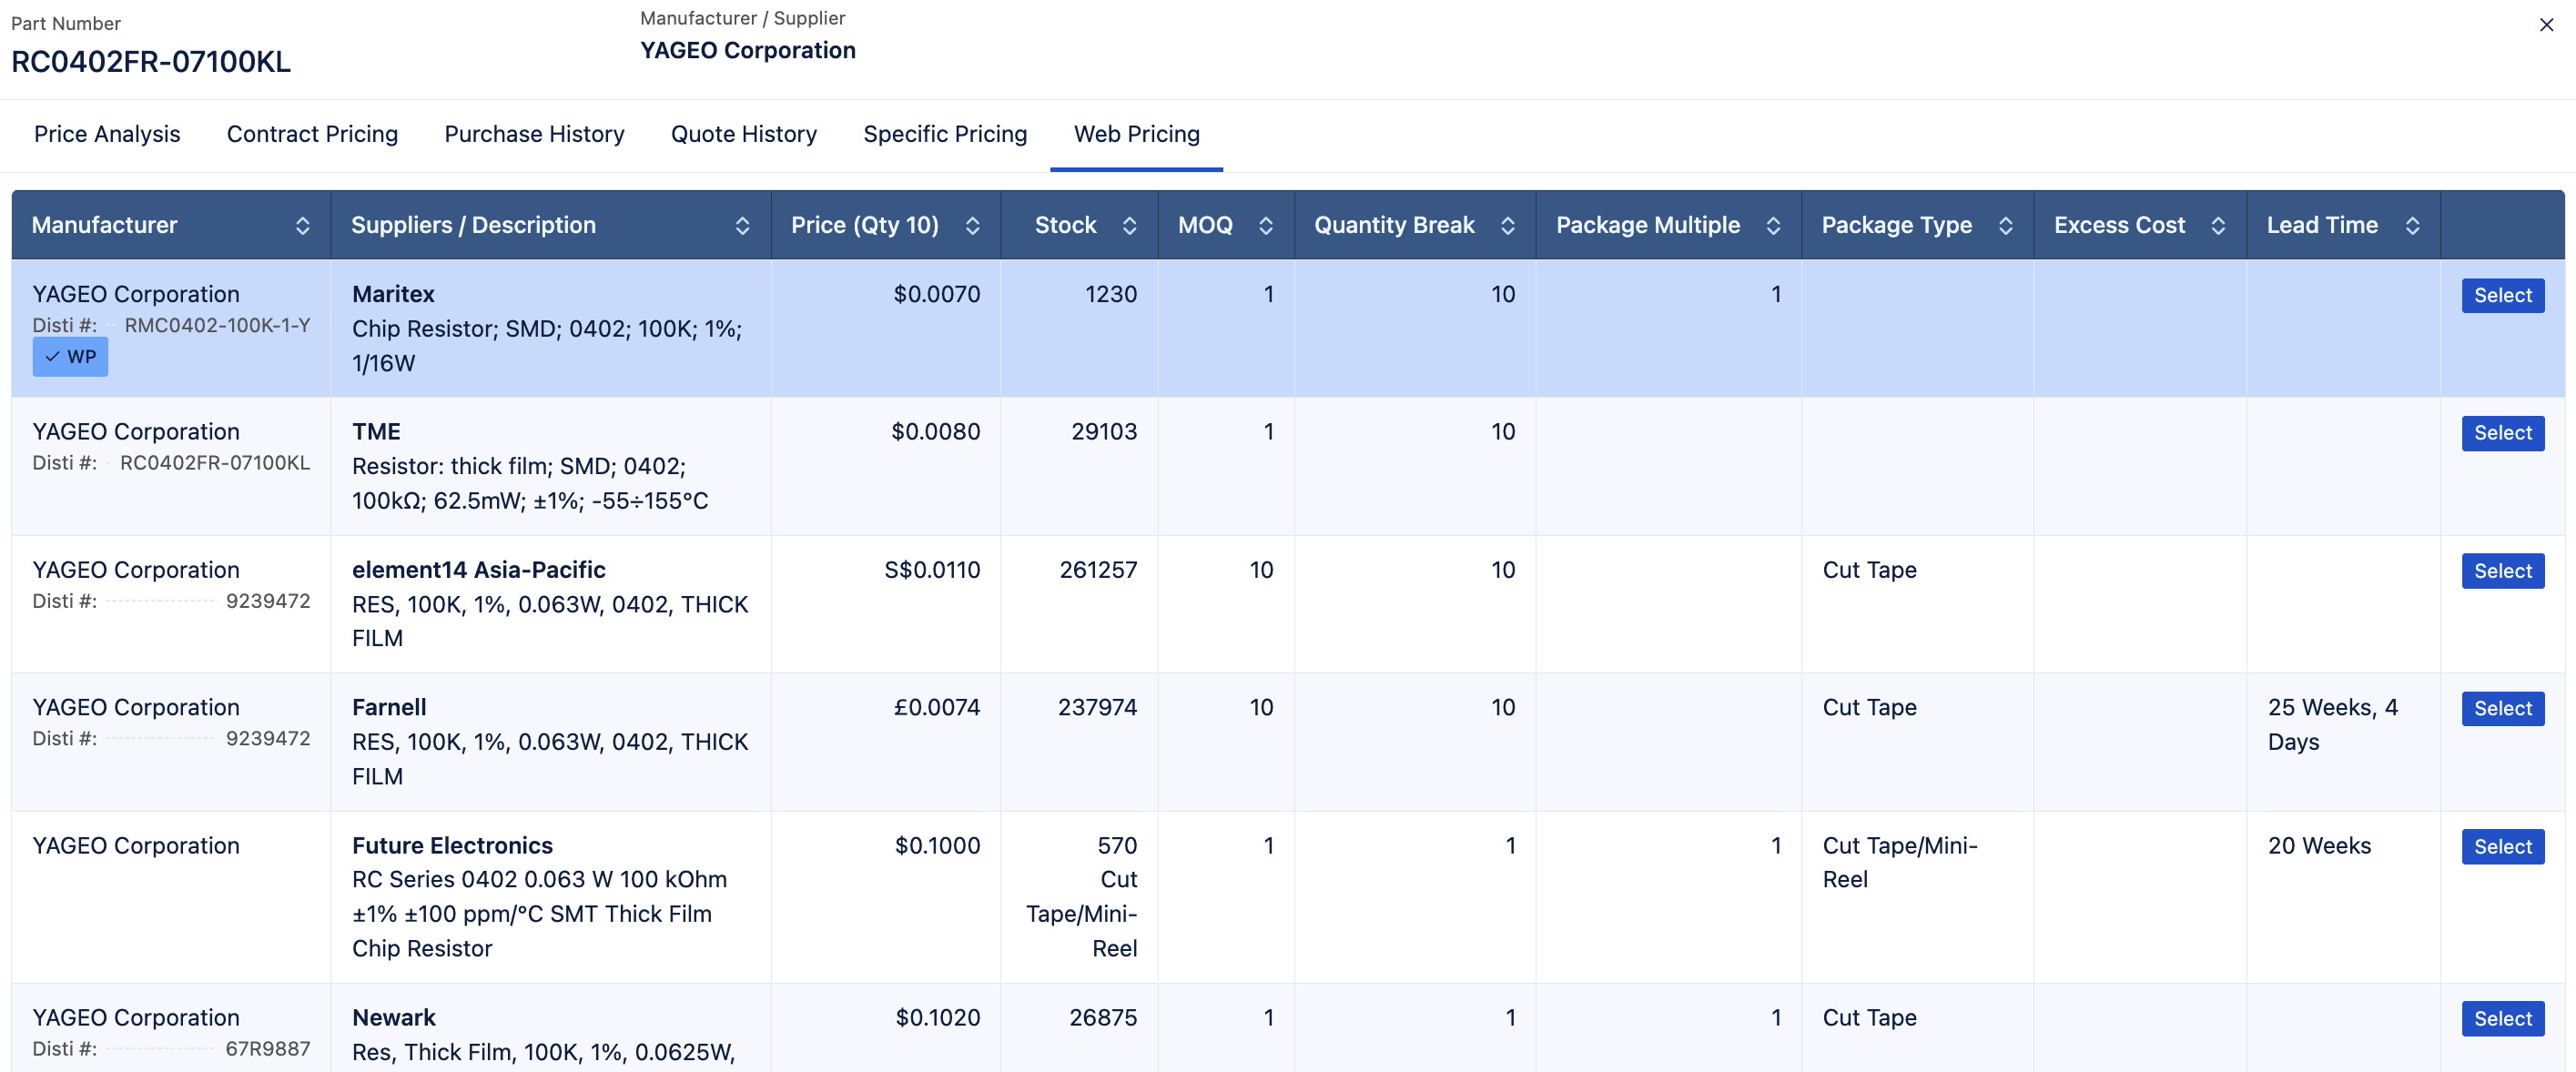Sort by MOQ column arrows
The image size is (2576, 1072).
tap(1265, 226)
